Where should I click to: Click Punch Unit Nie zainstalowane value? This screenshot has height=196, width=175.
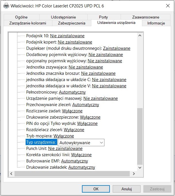coord(65,148)
